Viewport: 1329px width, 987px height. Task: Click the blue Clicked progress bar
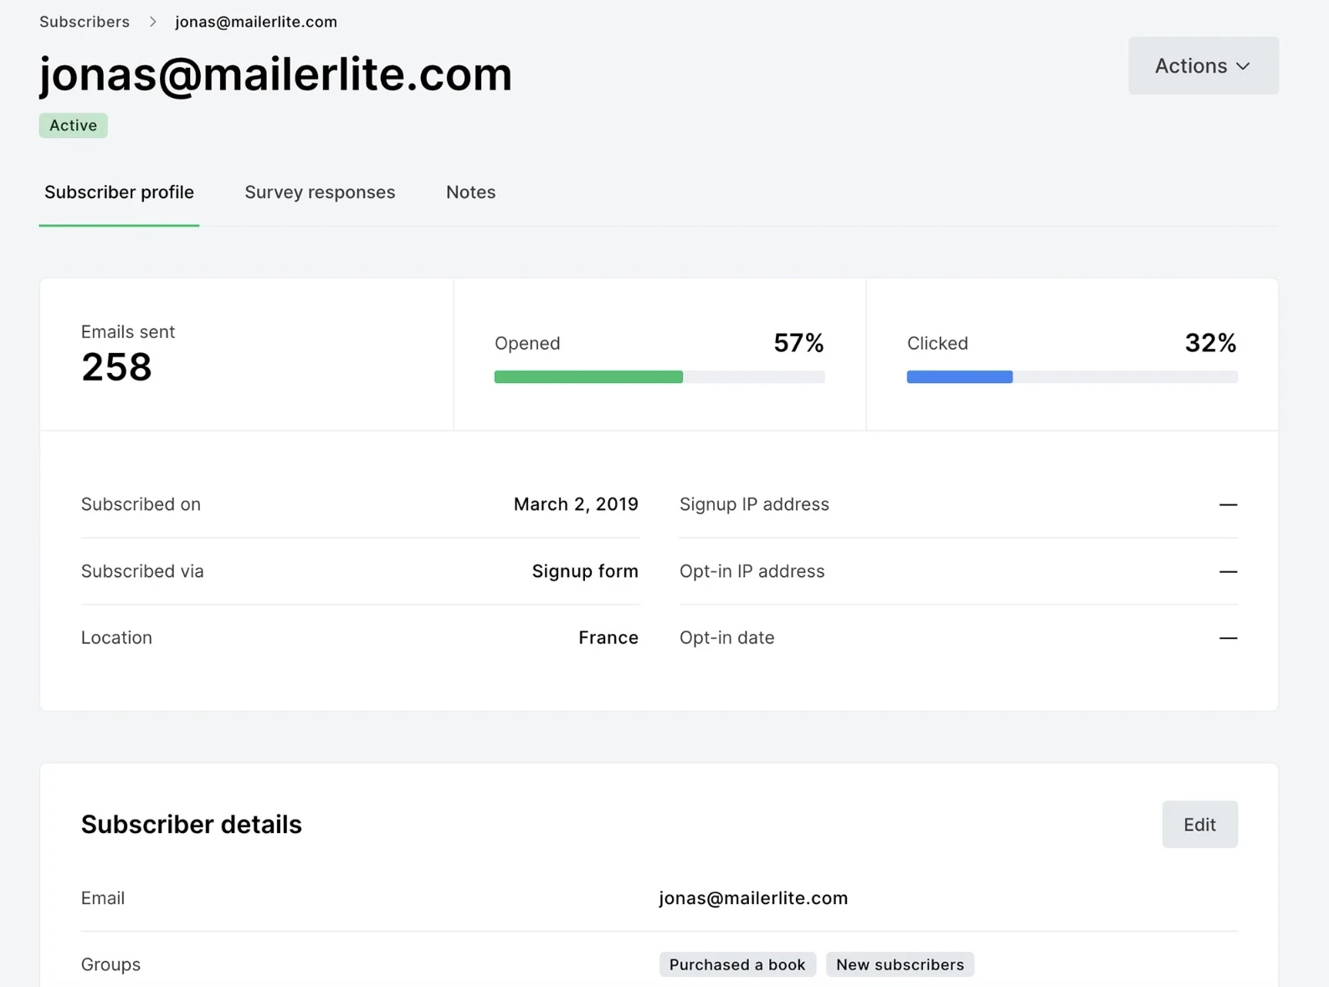(x=959, y=377)
